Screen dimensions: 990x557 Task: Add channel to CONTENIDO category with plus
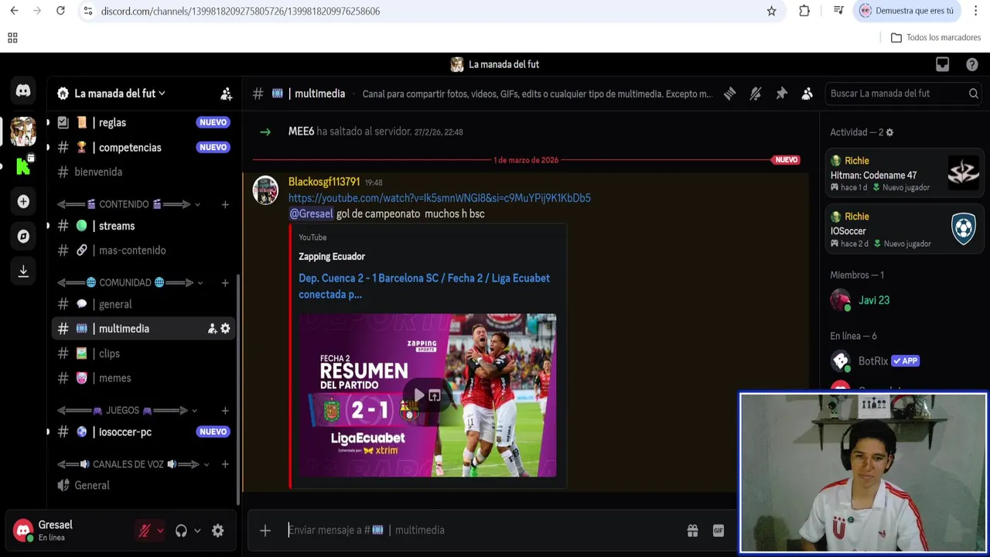pos(225,204)
